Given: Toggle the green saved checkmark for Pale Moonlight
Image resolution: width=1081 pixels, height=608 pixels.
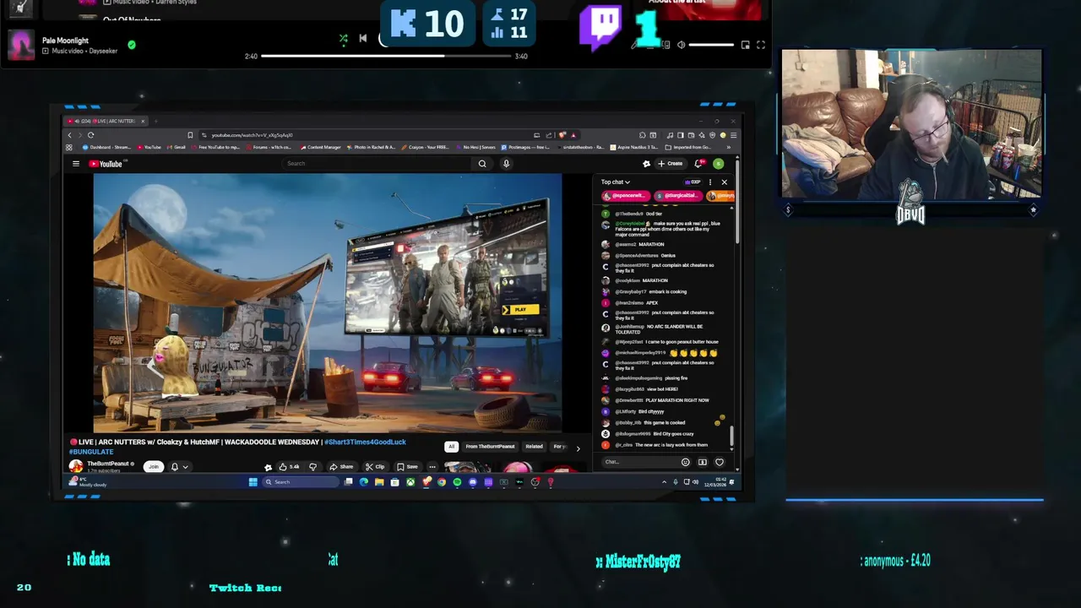Looking at the screenshot, I should [131, 45].
